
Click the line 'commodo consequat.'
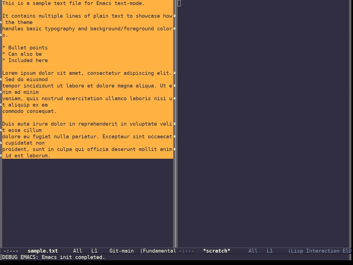coord(30,111)
